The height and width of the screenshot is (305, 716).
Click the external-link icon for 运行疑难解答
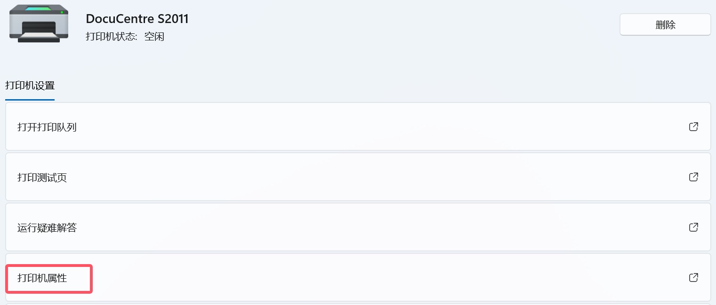click(x=693, y=227)
